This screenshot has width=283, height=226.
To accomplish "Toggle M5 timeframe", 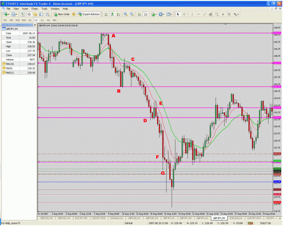I will pyautogui.click(x=11, y=20).
